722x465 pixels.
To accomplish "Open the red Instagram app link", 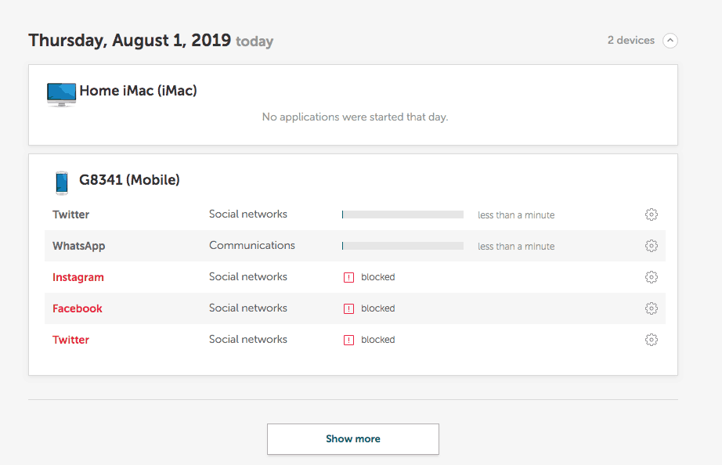I will coord(78,277).
